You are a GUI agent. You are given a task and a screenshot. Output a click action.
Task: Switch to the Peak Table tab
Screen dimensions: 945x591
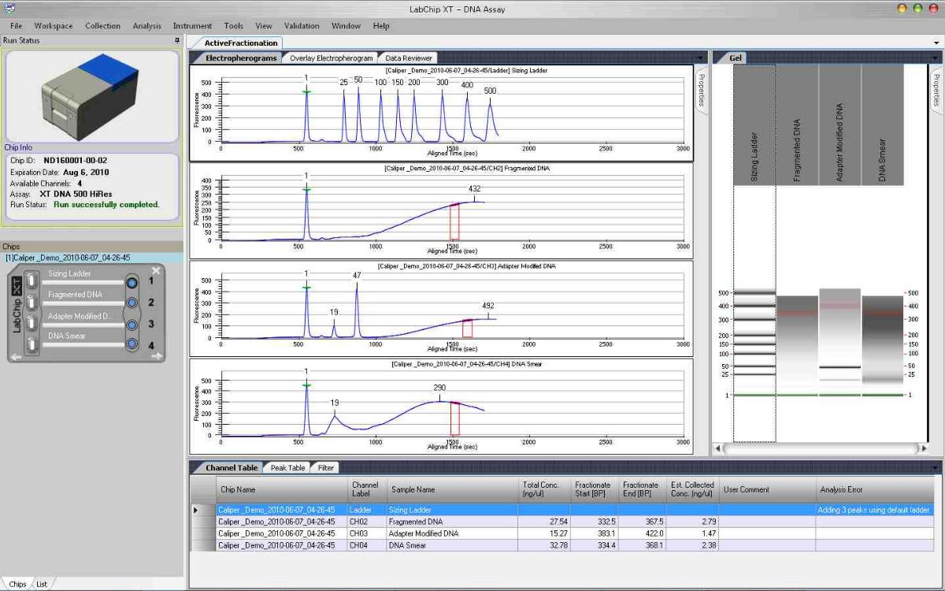tap(287, 468)
